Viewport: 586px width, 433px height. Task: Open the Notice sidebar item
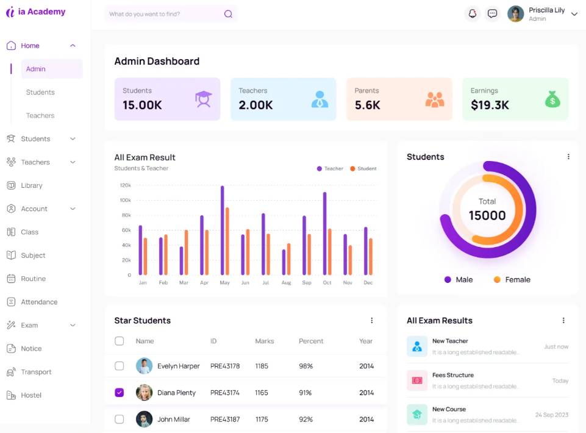click(31, 349)
